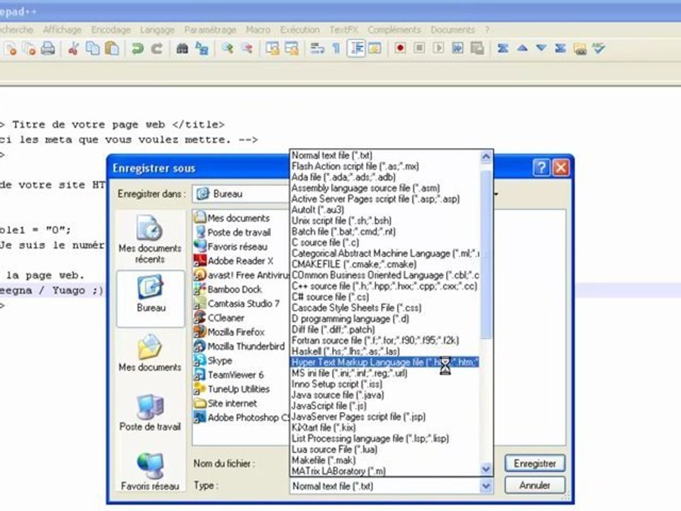The image size is (681, 511).
Task: Click the Zoom in magnifier icon
Action: [228, 48]
